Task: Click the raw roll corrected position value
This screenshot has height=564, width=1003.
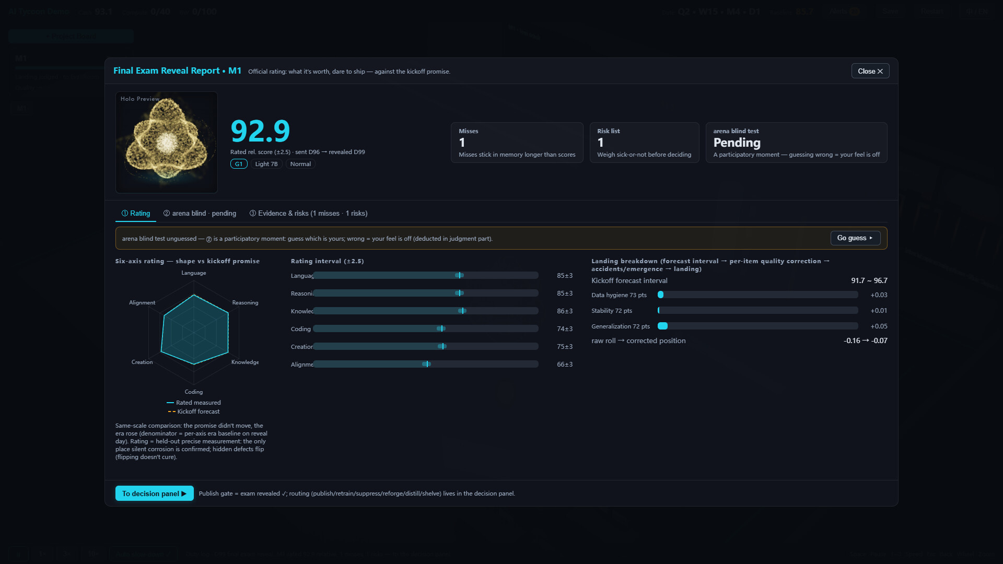Action: pos(866,340)
